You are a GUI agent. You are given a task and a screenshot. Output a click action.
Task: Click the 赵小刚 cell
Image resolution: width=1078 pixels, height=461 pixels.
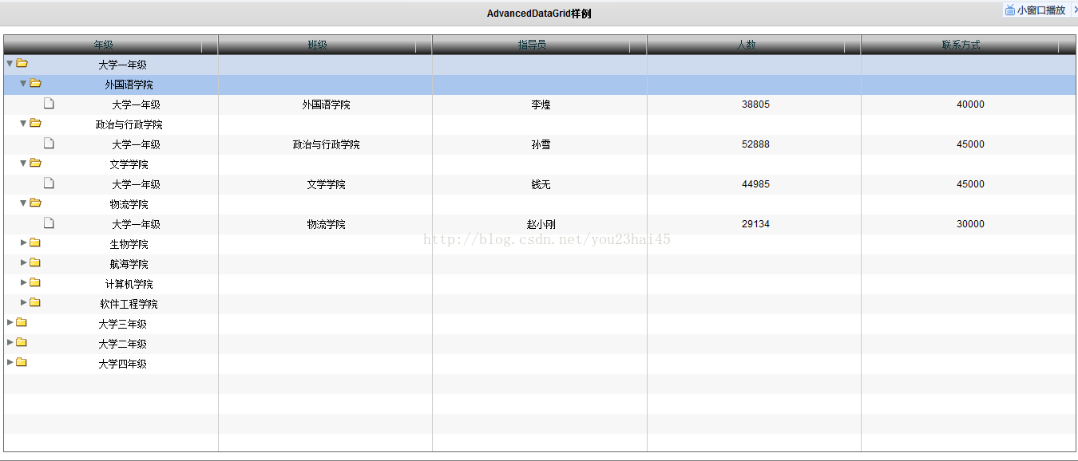tap(541, 224)
